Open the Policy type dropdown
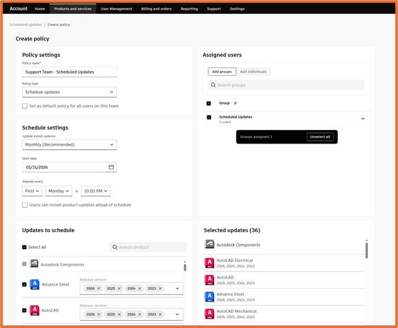 pyautogui.click(x=69, y=92)
